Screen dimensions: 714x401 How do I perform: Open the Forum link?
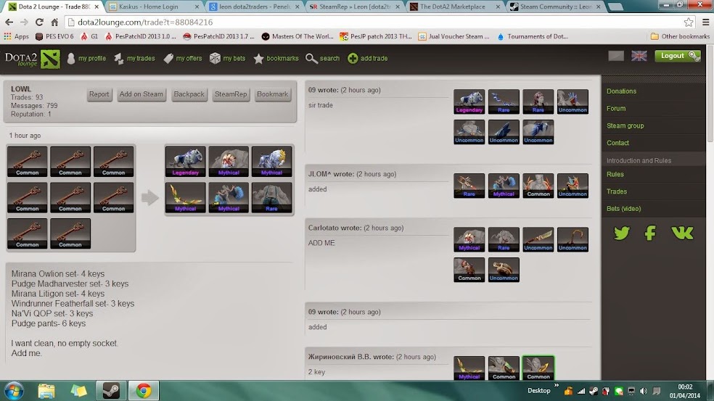[x=616, y=108]
